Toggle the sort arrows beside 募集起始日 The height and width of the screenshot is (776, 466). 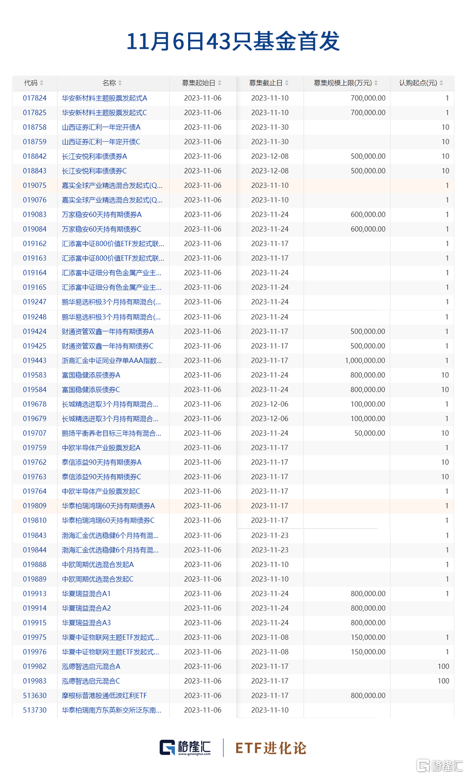point(220,83)
